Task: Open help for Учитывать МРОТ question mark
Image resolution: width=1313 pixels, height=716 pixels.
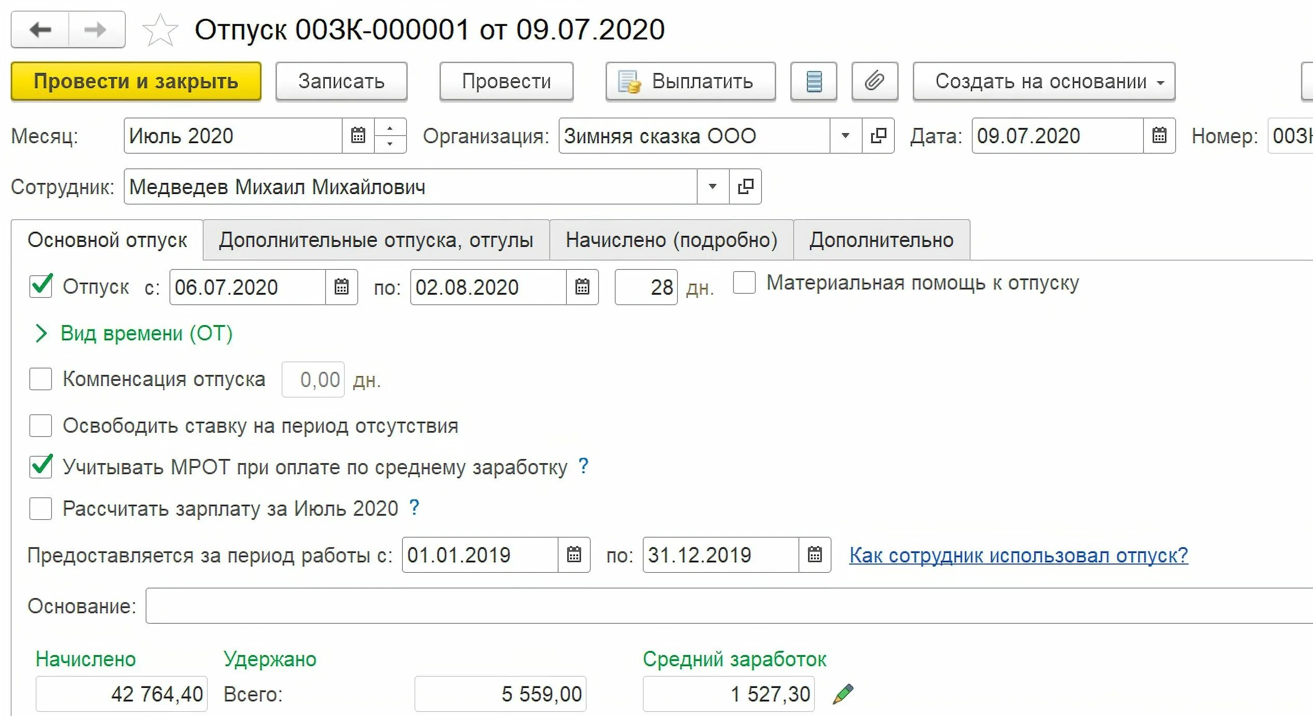Action: (583, 465)
